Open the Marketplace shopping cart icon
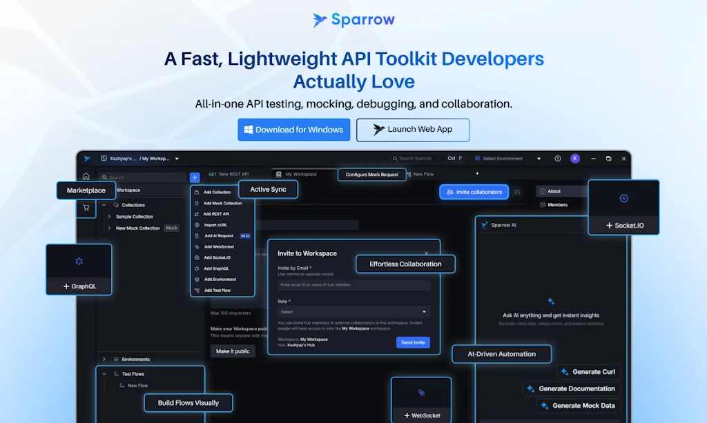Viewport: 707px width, 423px height. [x=86, y=207]
